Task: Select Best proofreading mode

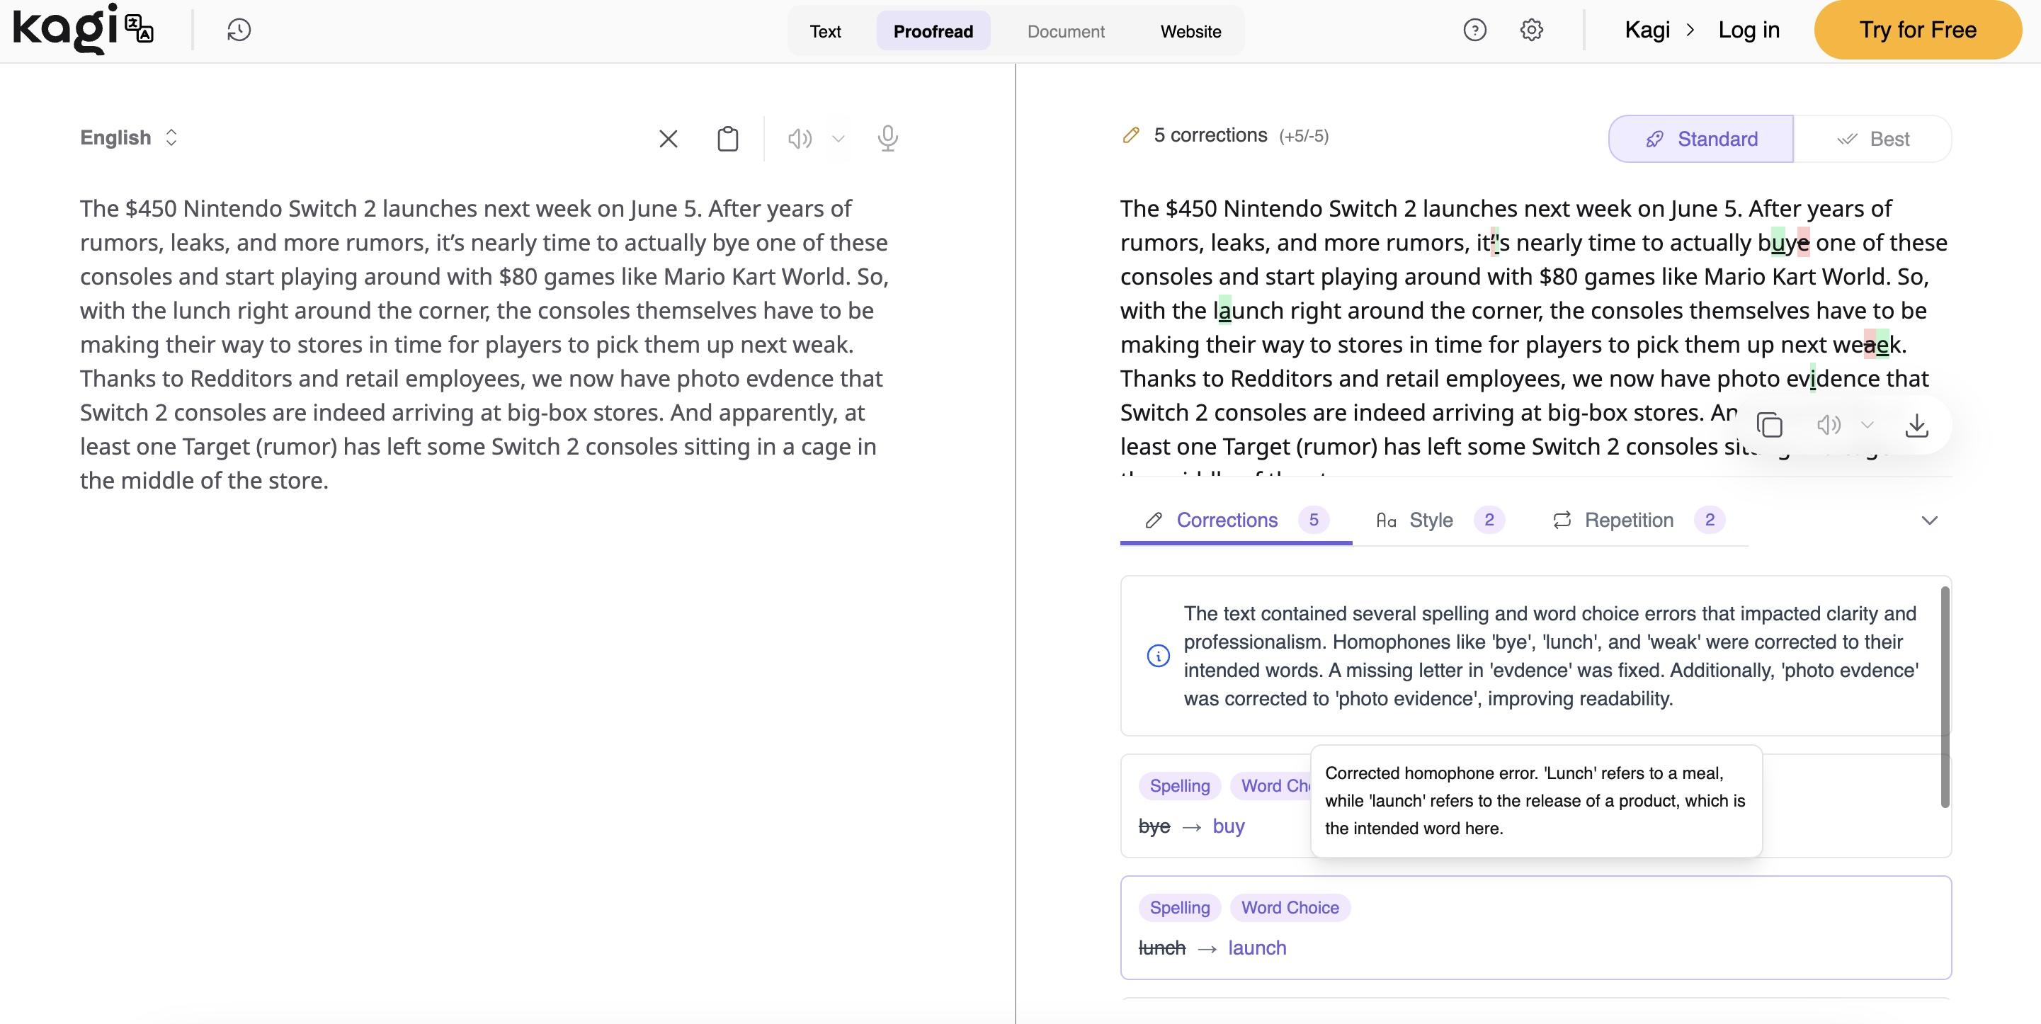Action: [1872, 139]
